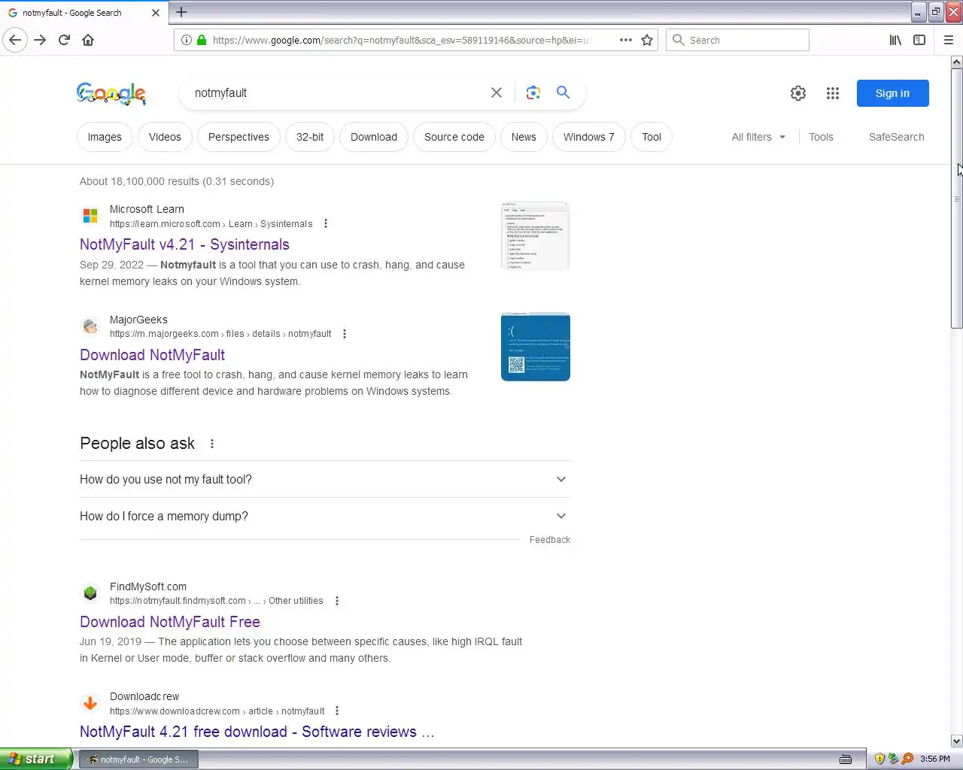Click the address bar URL

(x=401, y=40)
